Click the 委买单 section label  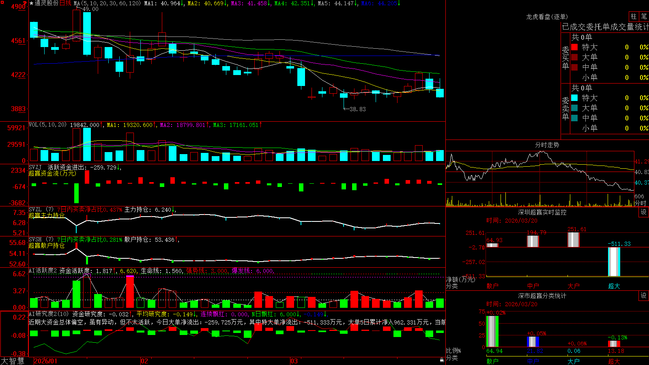tap(565, 58)
